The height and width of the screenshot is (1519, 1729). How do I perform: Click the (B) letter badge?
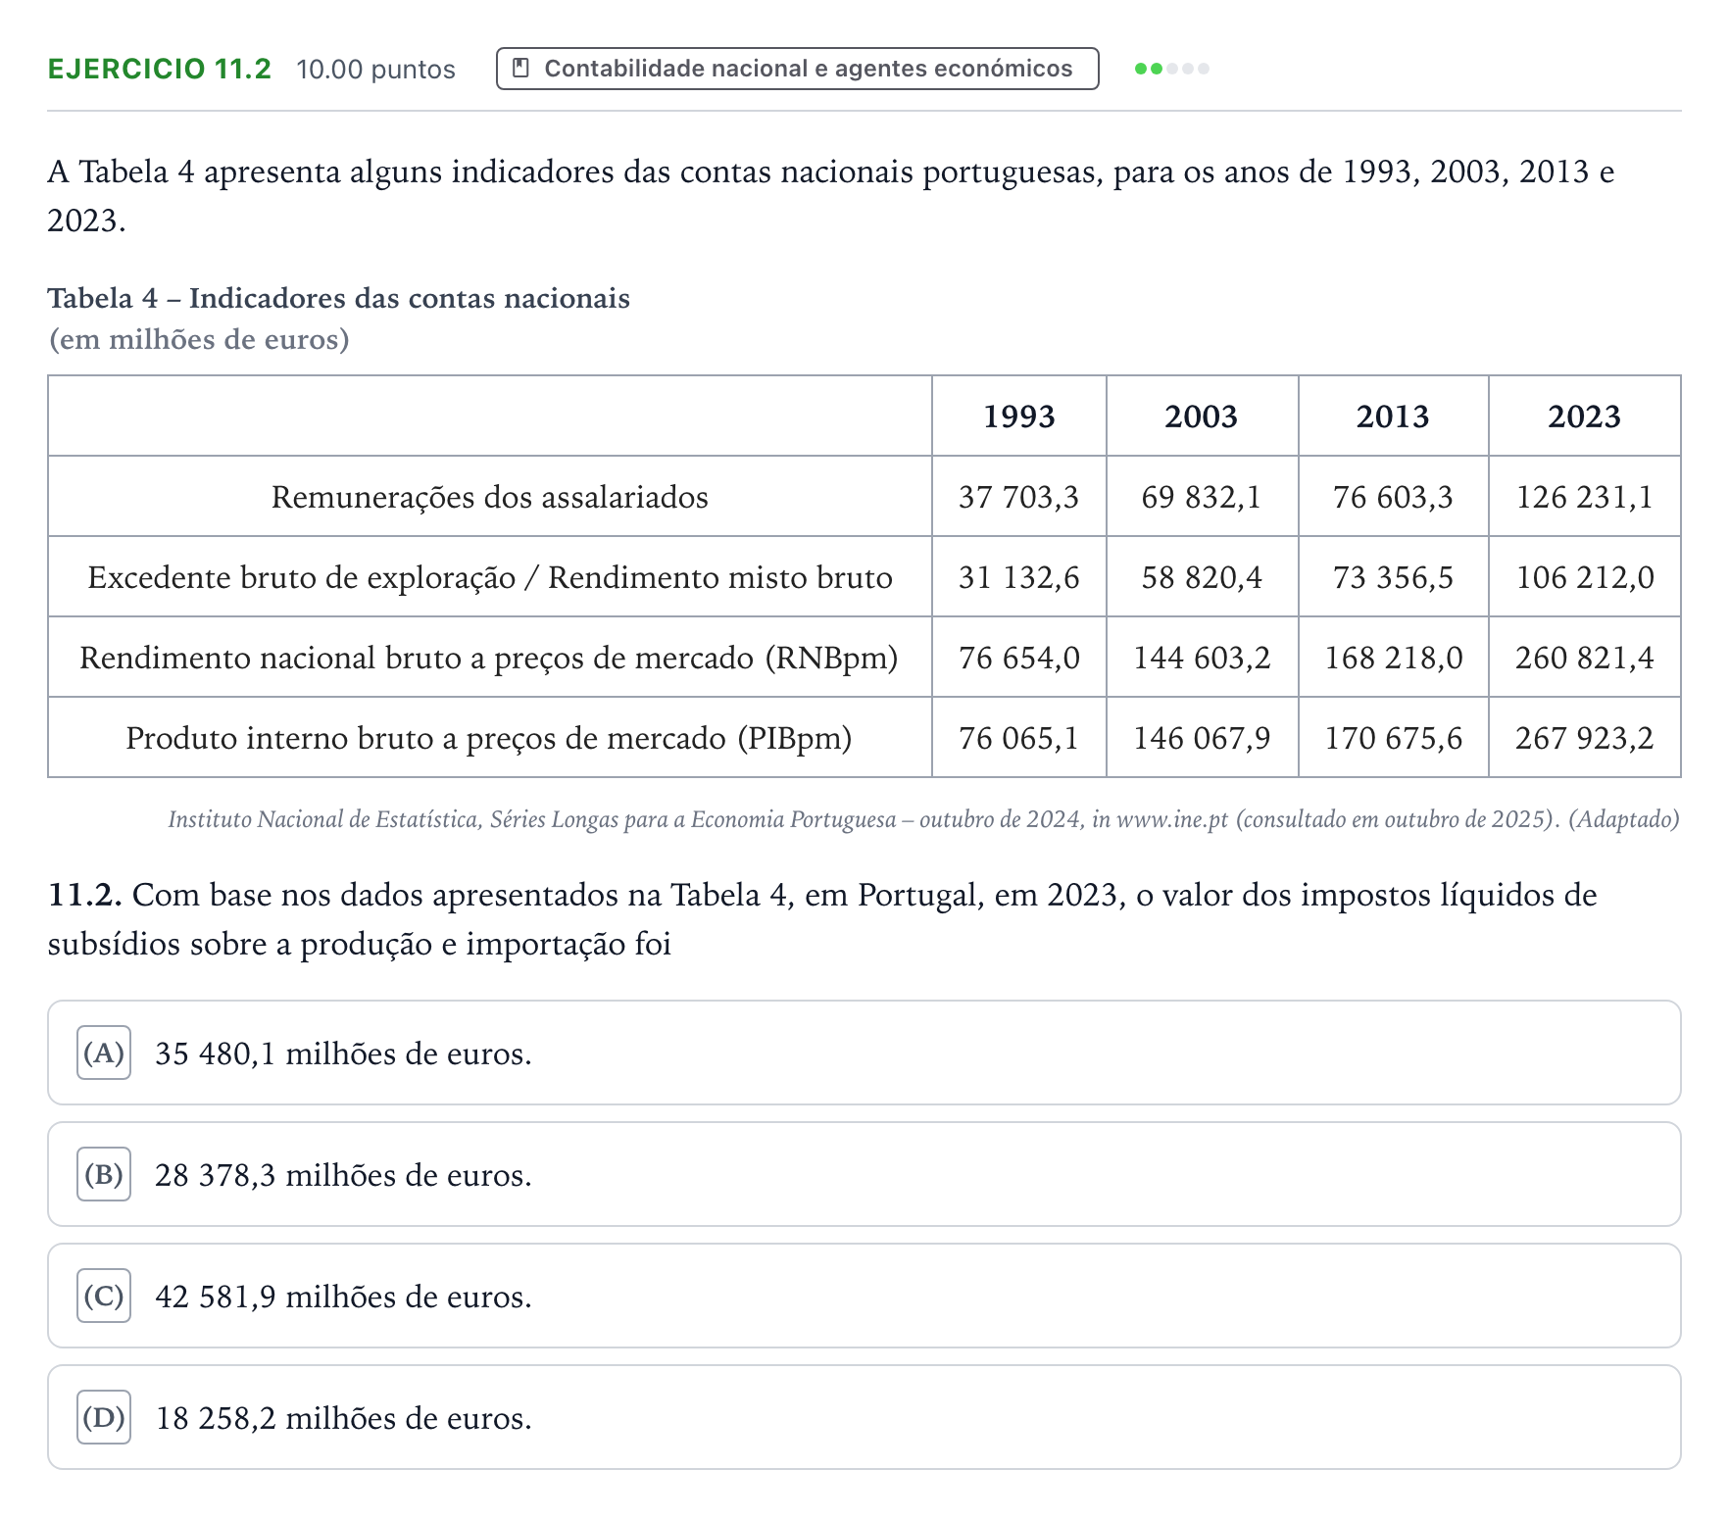104,1174
